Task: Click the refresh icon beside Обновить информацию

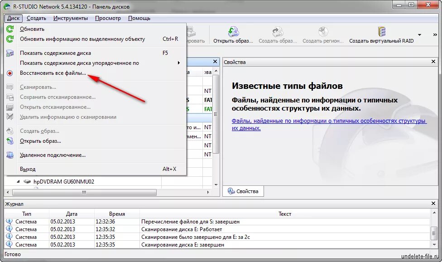Action: pos(10,39)
